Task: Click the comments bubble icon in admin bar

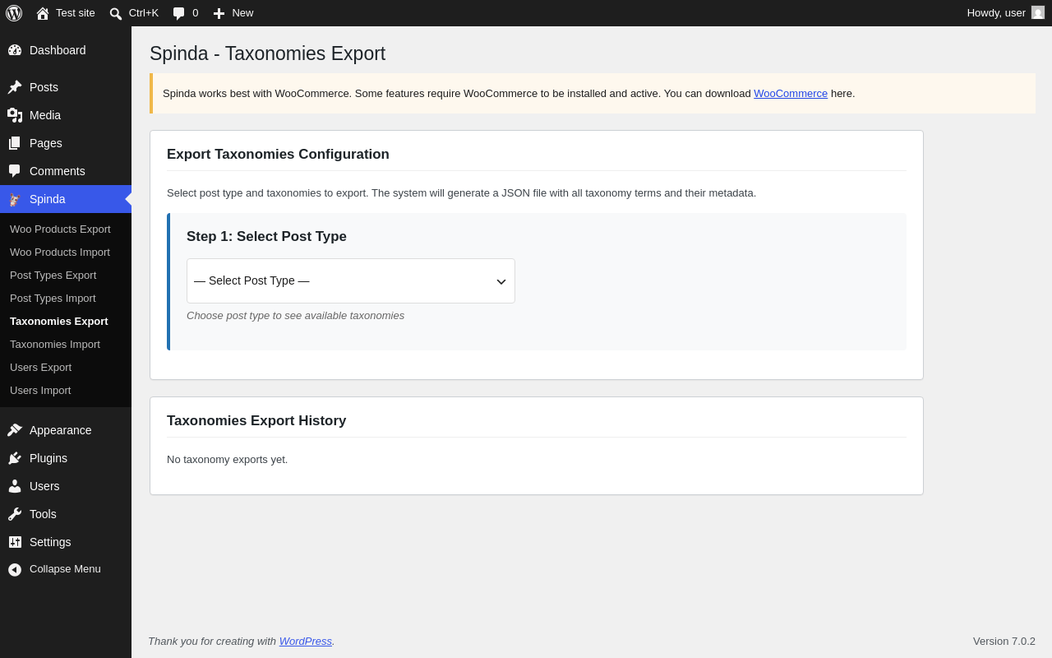Action: [179, 13]
